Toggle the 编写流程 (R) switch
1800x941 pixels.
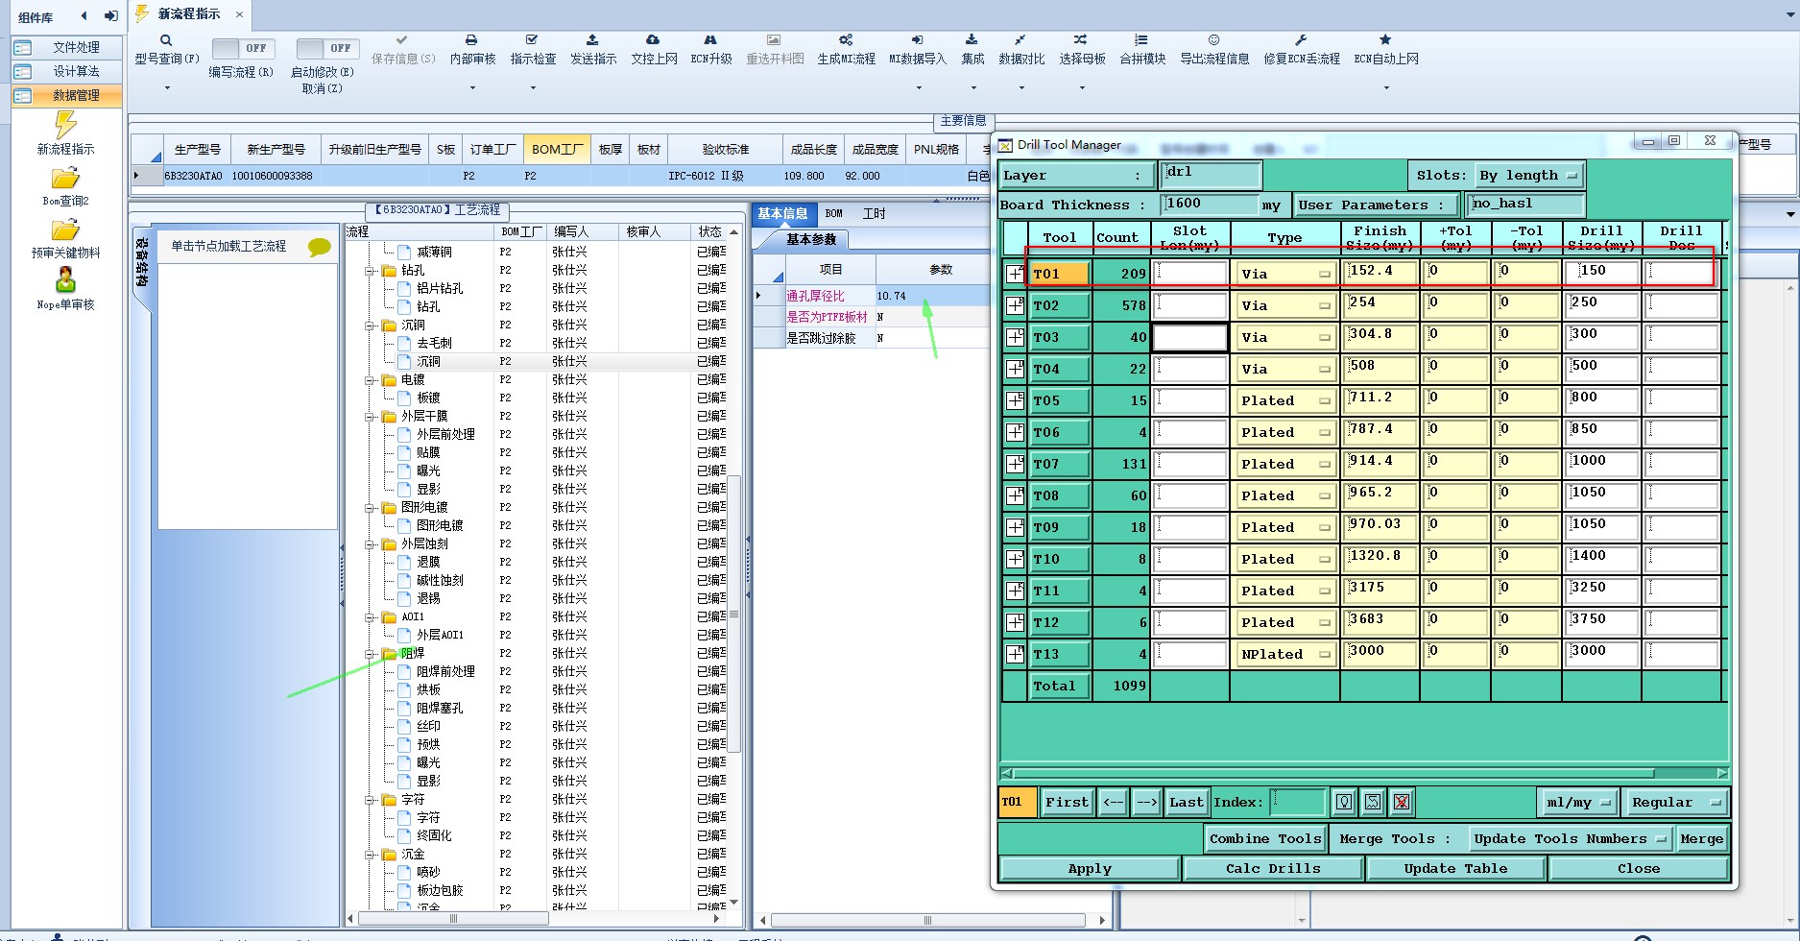pos(244,48)
